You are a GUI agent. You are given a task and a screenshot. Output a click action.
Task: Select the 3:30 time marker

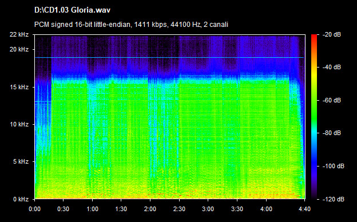pos(237,209)
